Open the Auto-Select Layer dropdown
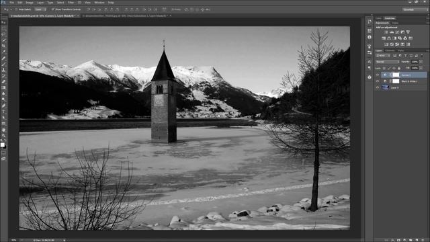Viewport: 430px width, 242px height. pos(40,9)
